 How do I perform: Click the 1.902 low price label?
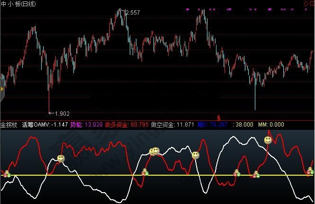(x=62, y=113)
